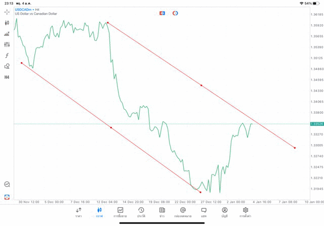Open the candlestick chart type icon
The height and width of the screenshot is (226, 324).
[7, 23]
